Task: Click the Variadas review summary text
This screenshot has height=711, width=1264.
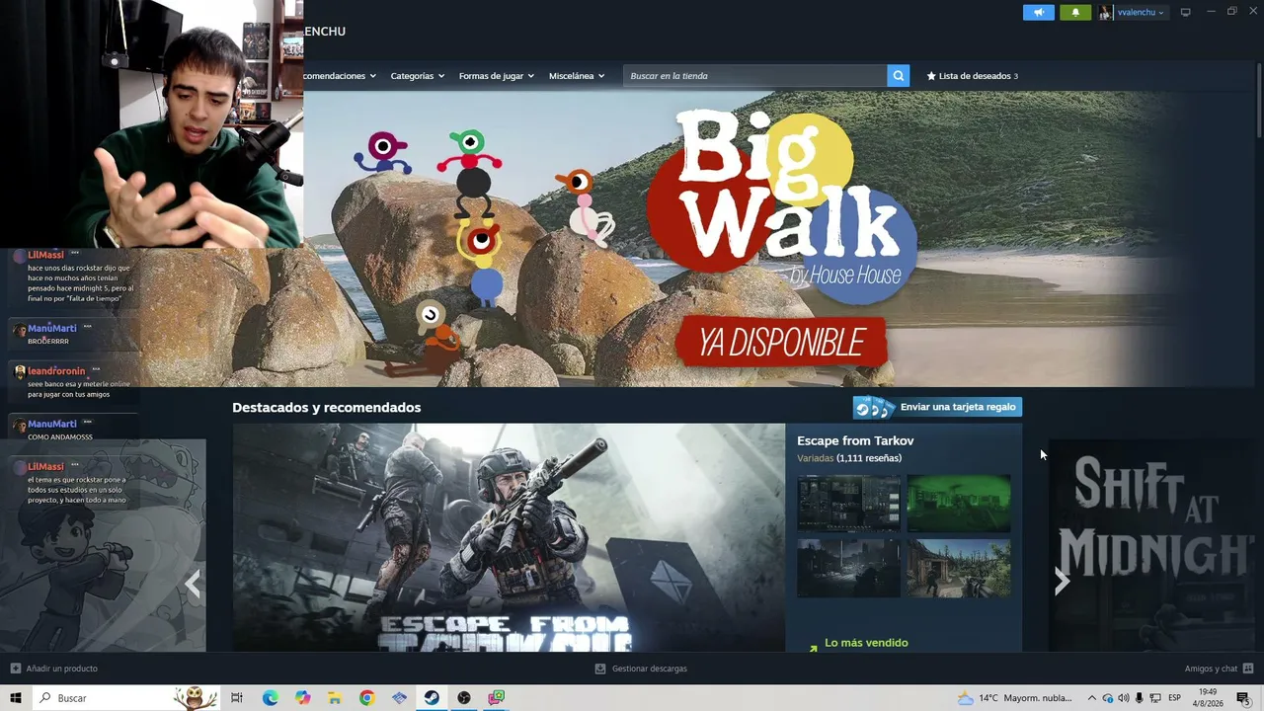Action: [816, 458]
